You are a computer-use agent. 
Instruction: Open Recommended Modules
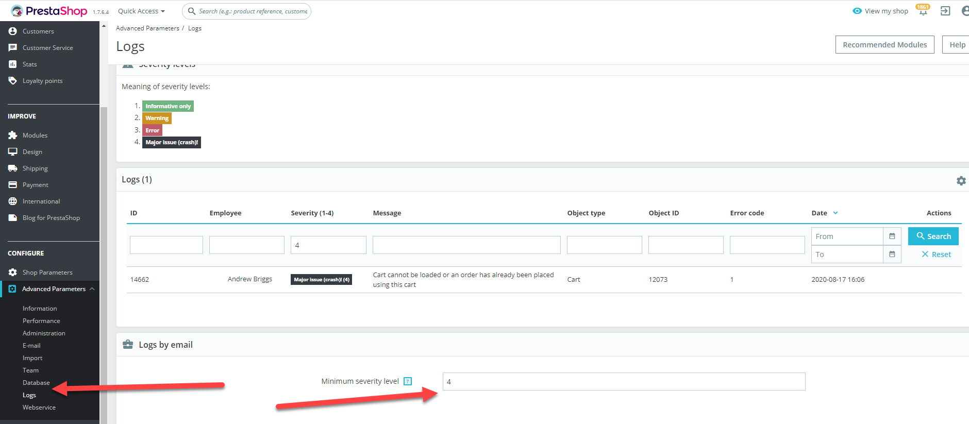coord(884,45)
